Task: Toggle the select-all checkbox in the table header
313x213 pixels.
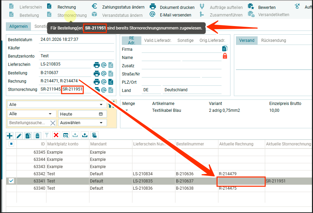Action: point(11,144)
